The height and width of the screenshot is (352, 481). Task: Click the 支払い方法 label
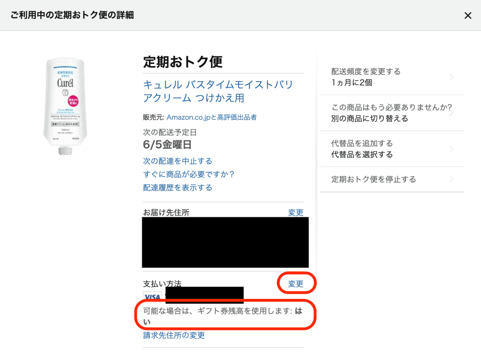[162, 283]
